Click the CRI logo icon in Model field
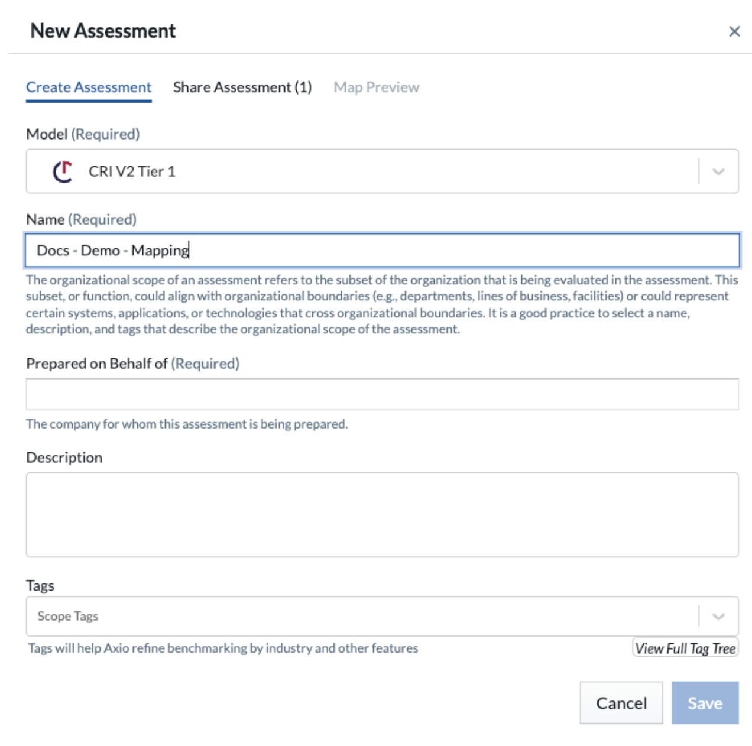 [x=63, y=171]
